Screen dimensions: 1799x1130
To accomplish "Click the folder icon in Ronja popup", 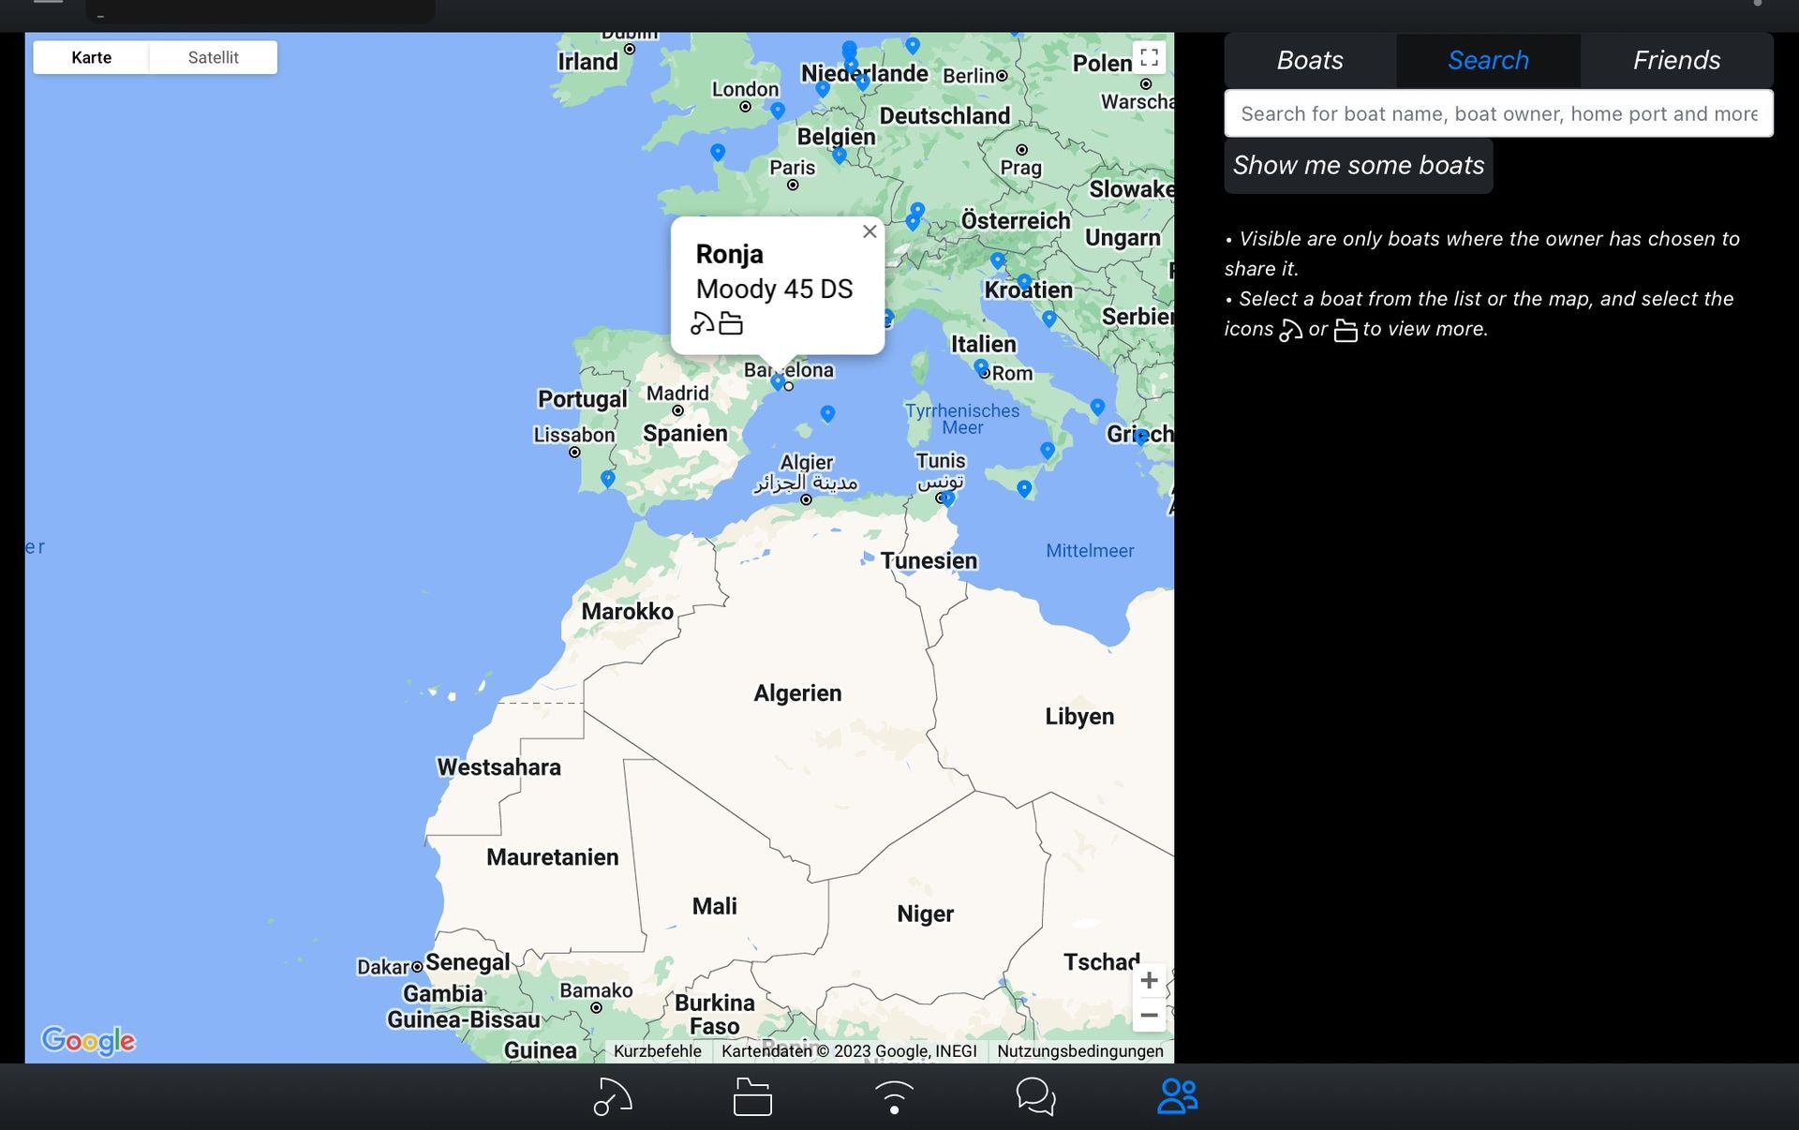I will 731,323.
